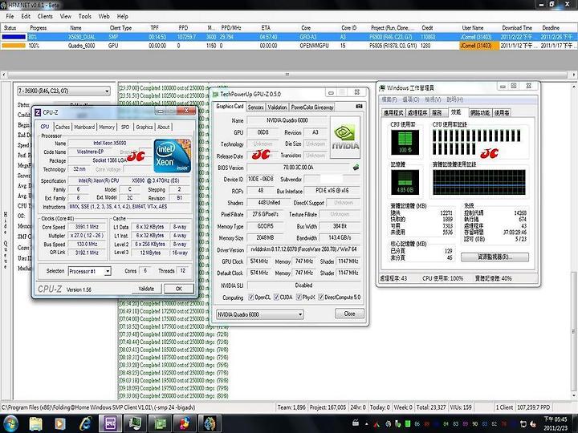Viewport: 578px width, 433px height.
Task: Click the Team: 1,896 status bar entry
Action: [291, 407]
